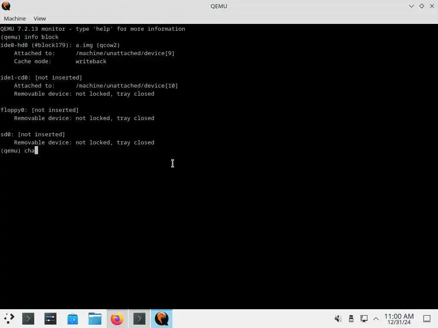The image size is (438, 328).
Task: Maximize the QEMU window
Action: coord(421,6)
